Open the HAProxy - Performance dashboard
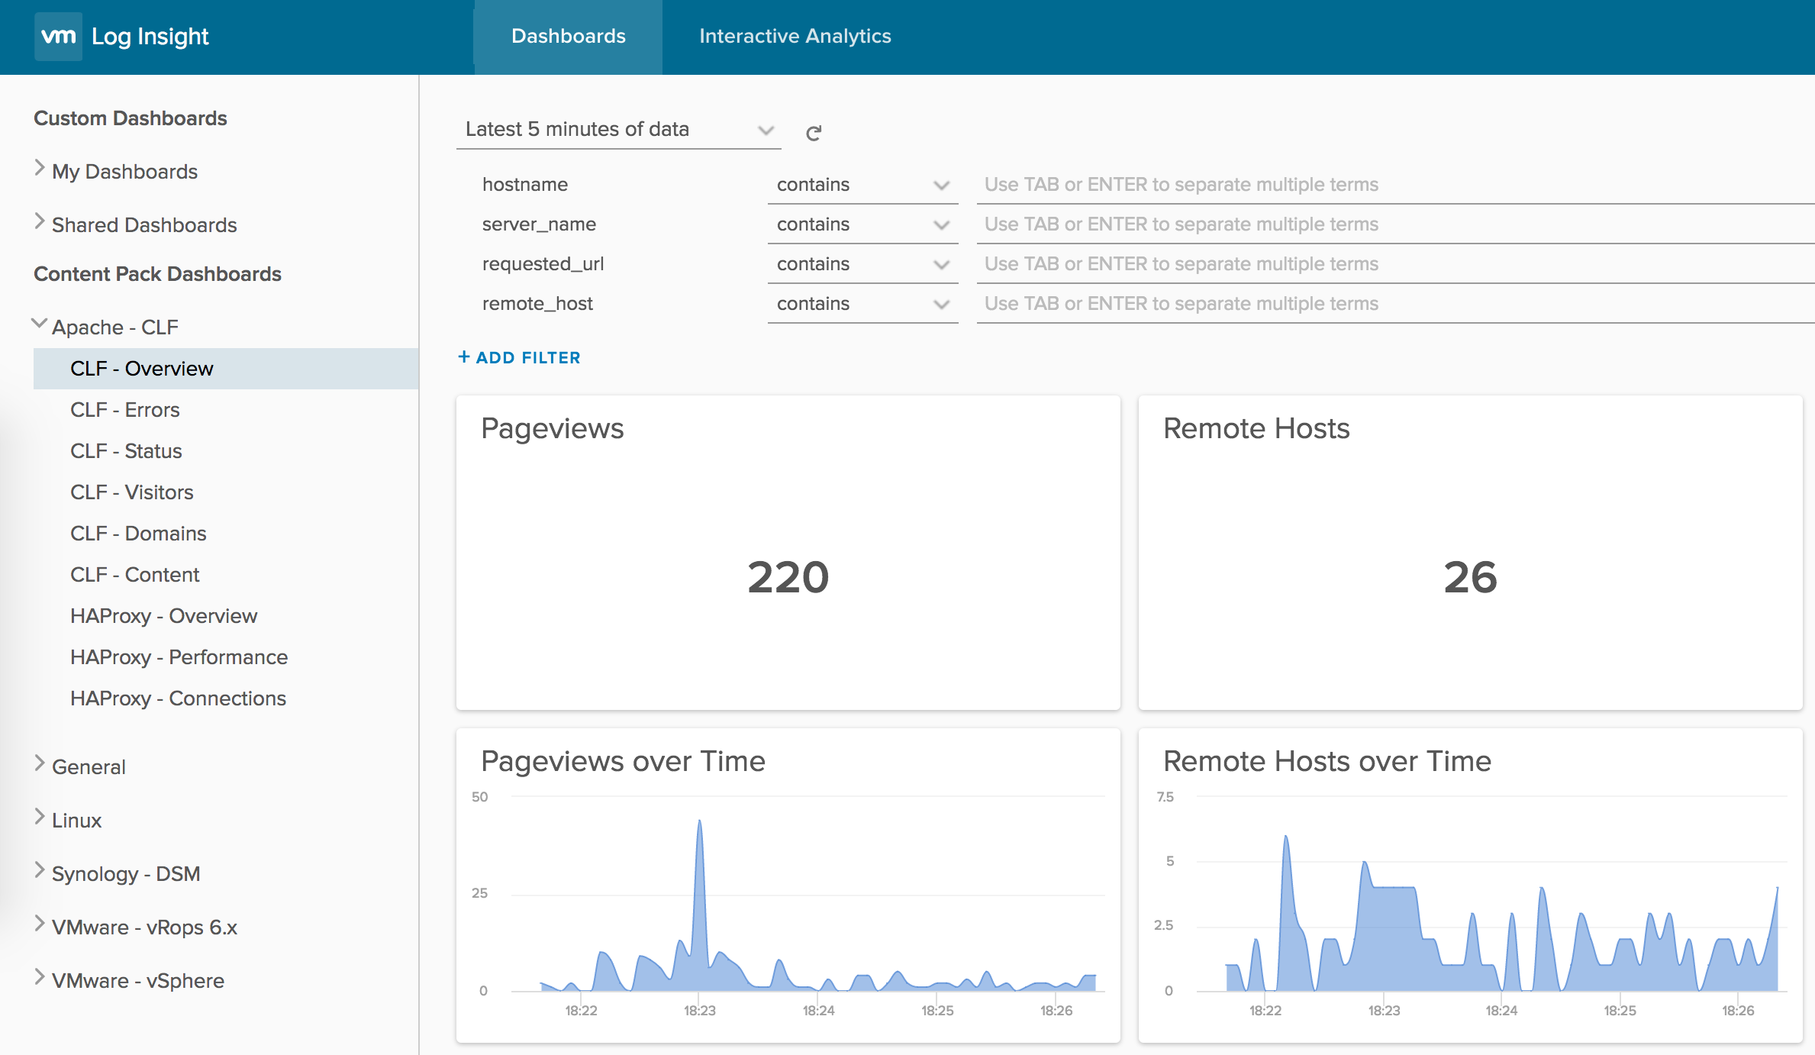Screen dimensions: 1815x1055 [x=179, y=657]
